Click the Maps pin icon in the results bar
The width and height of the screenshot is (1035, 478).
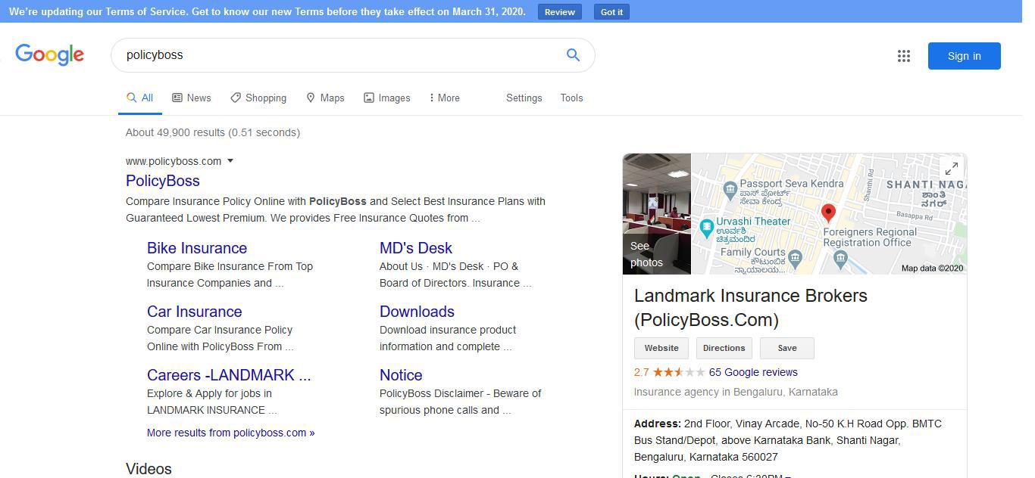click(x=311, y=98)
